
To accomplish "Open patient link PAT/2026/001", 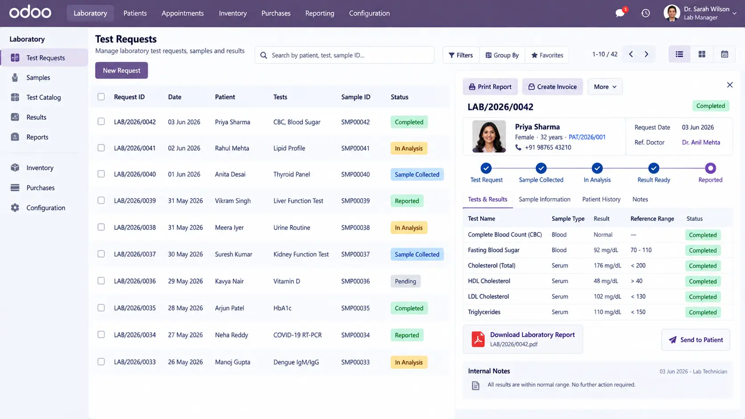I will coord(587,137).
